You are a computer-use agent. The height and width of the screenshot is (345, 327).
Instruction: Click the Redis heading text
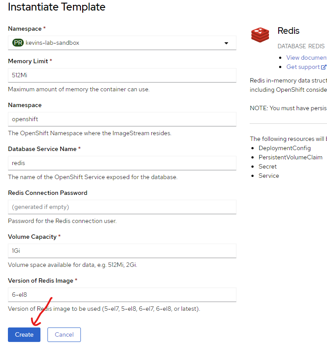[288, 31]
